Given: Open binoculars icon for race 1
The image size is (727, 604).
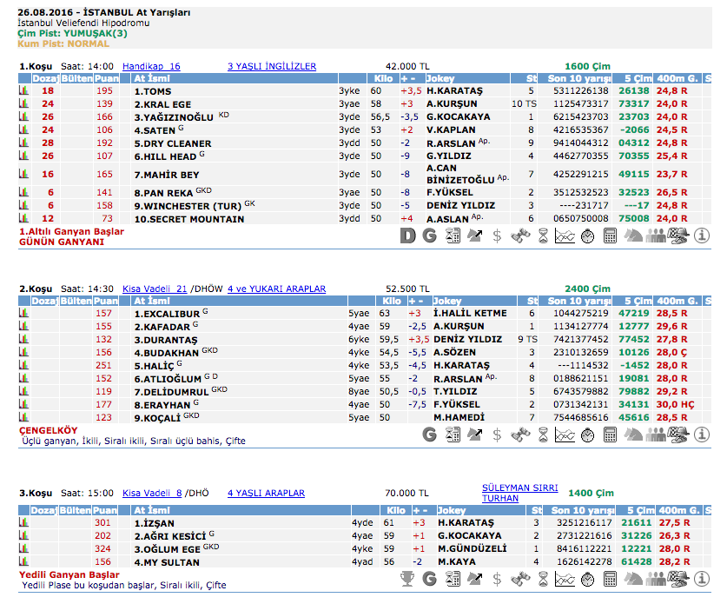Looking at the screenshot, I should click(520, 236).
